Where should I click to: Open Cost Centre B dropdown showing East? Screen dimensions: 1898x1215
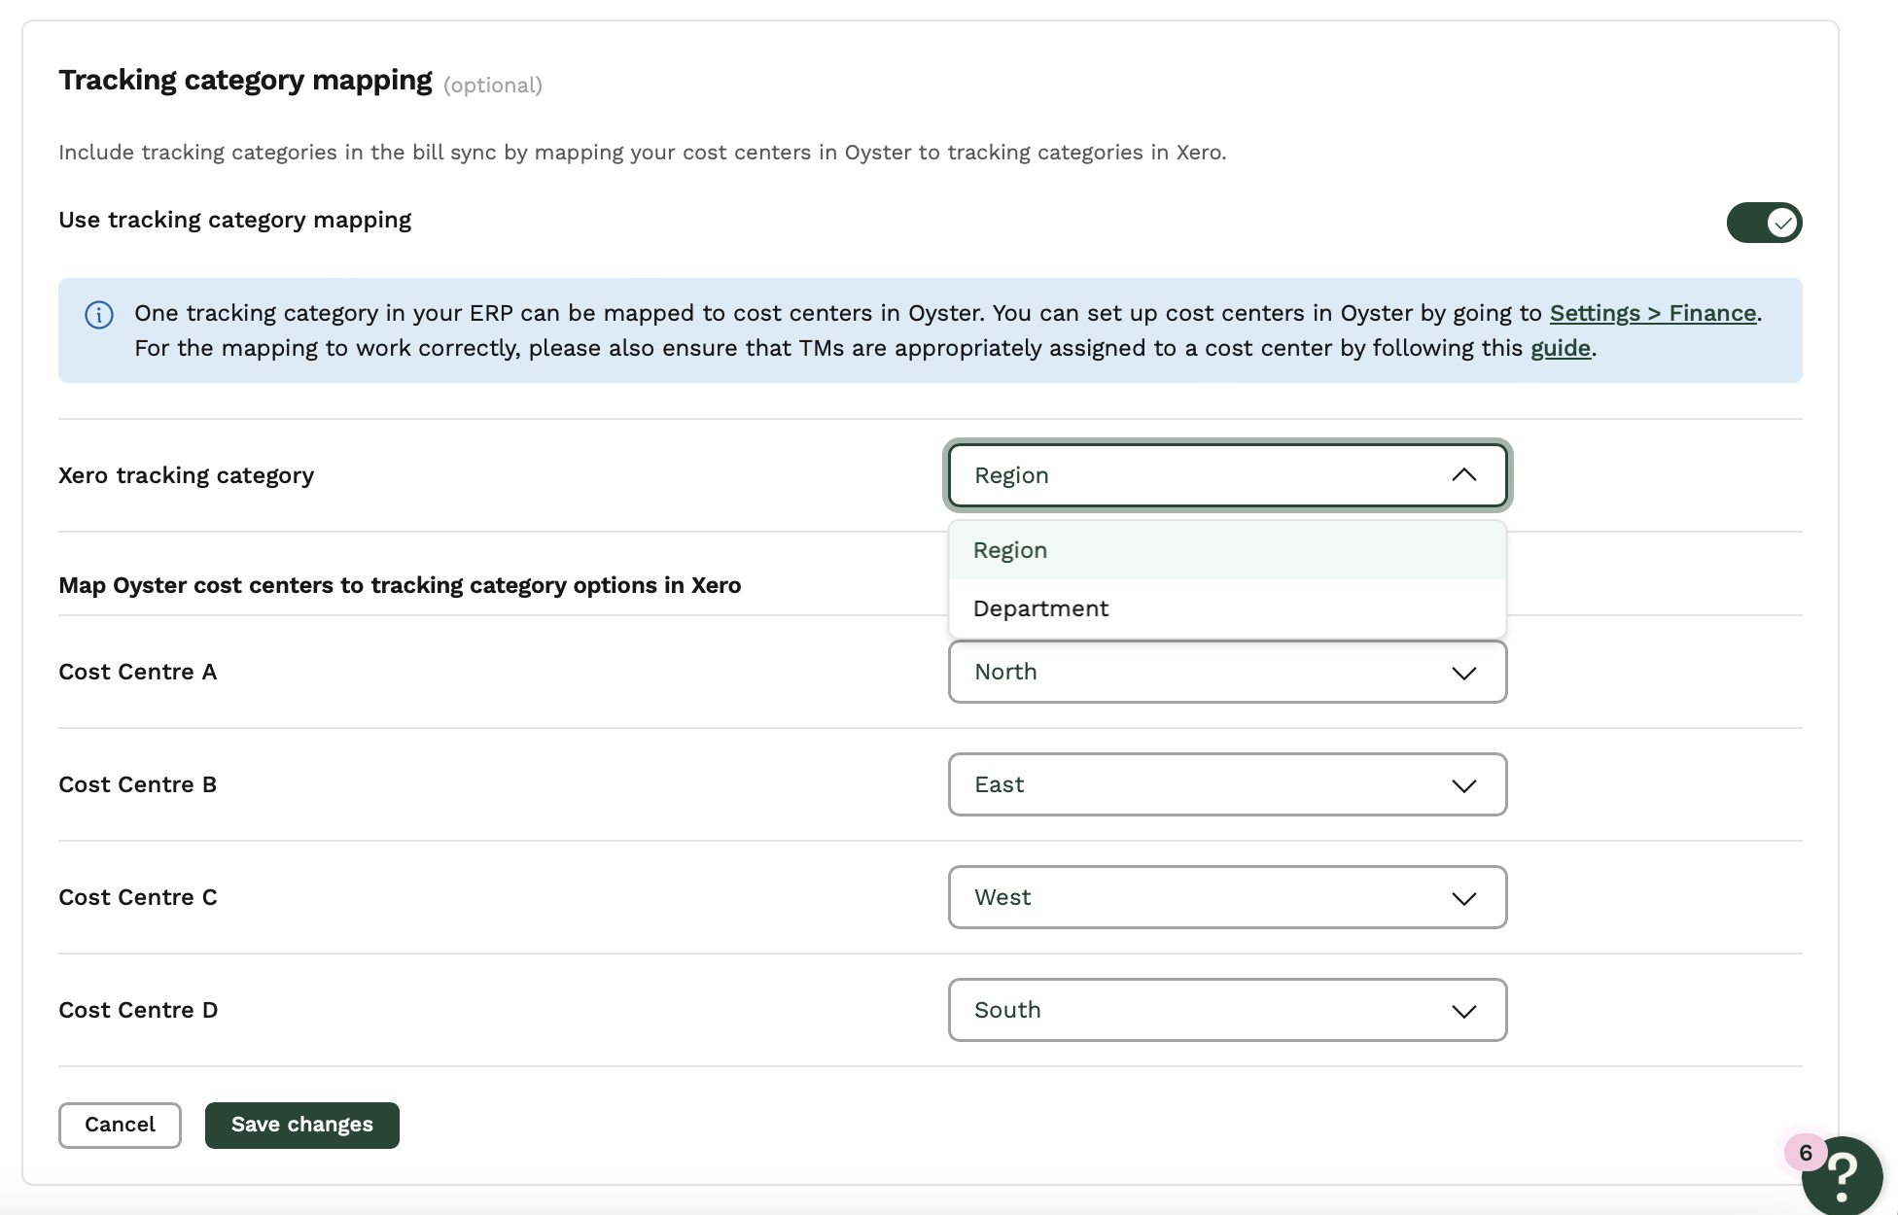click(x=1227, y=784)
